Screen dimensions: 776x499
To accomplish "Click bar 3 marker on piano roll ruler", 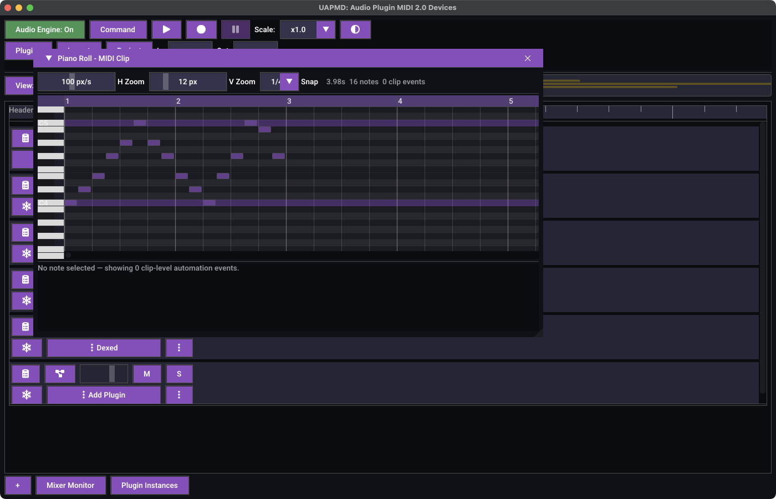I will click(x=289, y=101).
